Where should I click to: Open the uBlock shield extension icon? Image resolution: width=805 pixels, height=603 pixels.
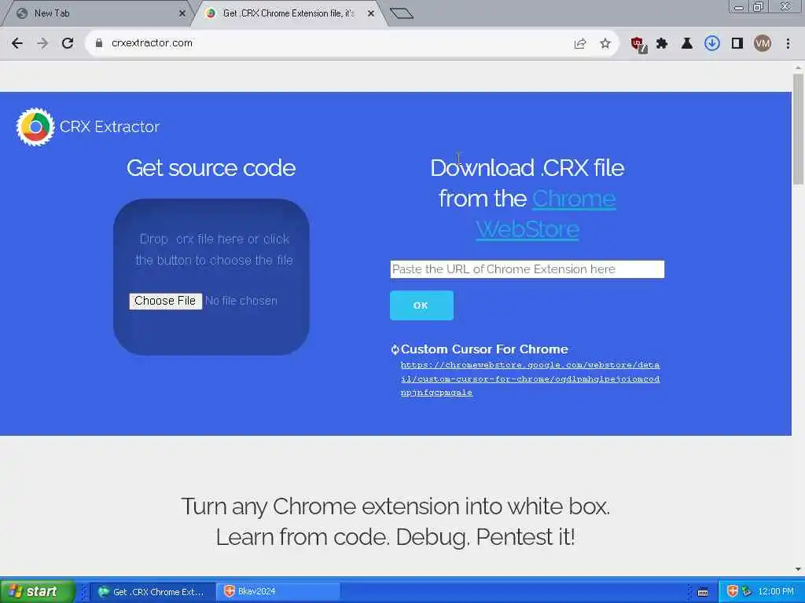click(638, 45)
